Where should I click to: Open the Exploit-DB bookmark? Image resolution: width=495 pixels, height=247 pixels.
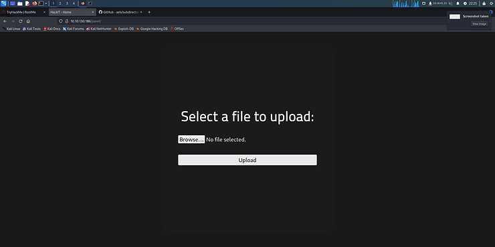click(x=124, y=29)
